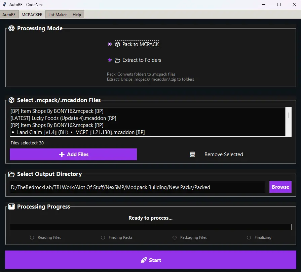The width and height of the screenshot is (301, 272).
Task: Click the feather app icon in title bar
Action: point(4,5)
